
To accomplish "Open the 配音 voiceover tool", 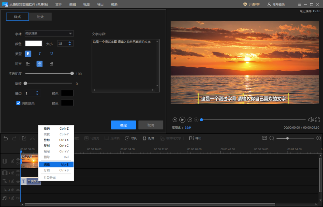I will coord(149,138).
